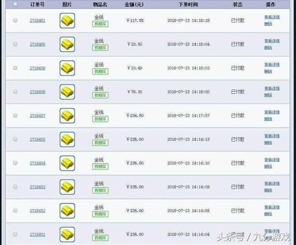Viewport: 296px width, 245px height.
Task: Click 找相似 button in order 2718461 row
Action: 100,24
